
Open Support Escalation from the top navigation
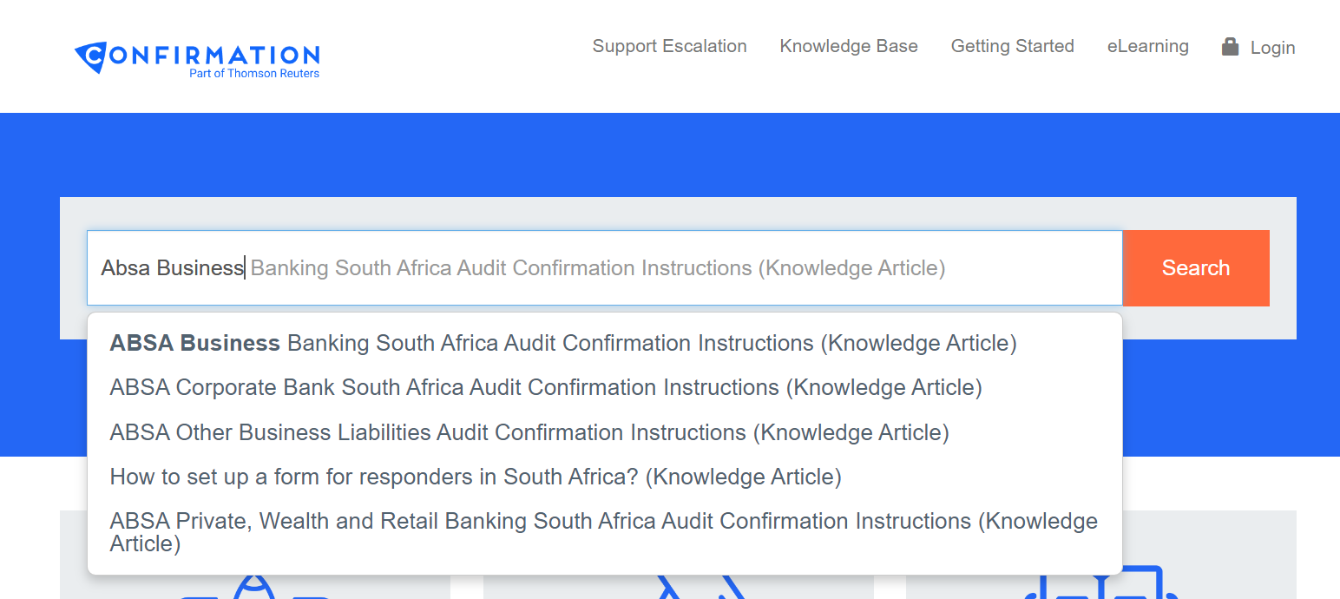(669, 46)
